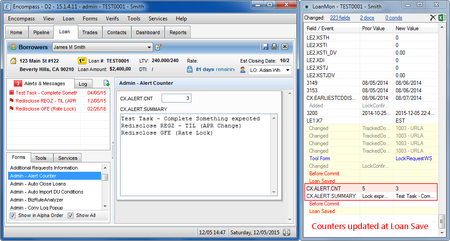Switch to the Dashboard tab
The image size is (450, 241).
[148, 32]
